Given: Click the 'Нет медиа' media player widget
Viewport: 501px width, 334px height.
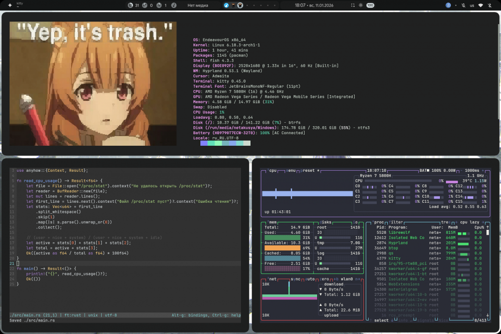Looking at the screenshot, I should coord(197,5).
